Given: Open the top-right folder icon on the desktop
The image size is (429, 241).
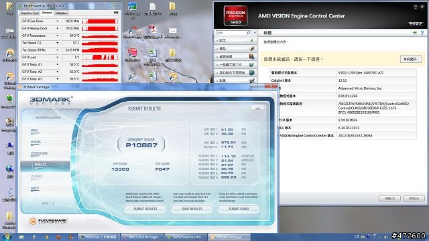Looking at the screenshot, I should [x=173, y=9].
